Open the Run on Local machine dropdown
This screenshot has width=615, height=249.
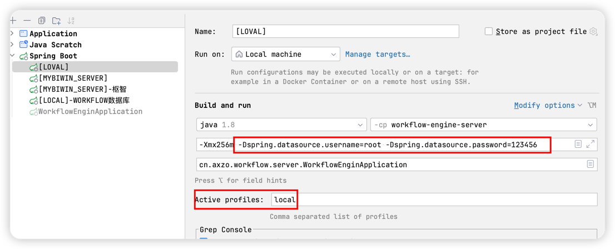click(x=285, y=54)
